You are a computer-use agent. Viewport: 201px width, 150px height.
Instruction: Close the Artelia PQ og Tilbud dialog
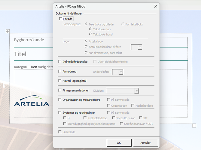pyautogui.click(x=156, y=6)
